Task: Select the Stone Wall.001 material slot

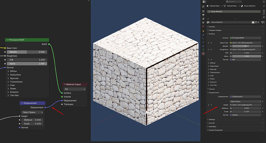Action: tap(234, 12)
